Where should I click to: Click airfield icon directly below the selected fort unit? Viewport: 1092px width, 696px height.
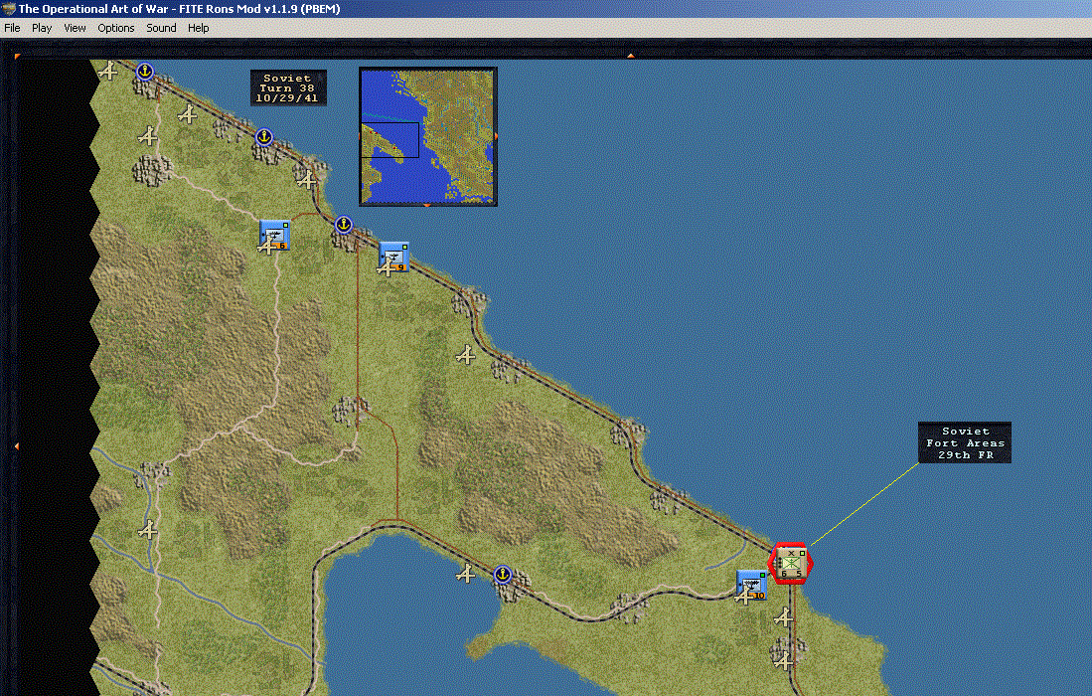click(784, 617)
